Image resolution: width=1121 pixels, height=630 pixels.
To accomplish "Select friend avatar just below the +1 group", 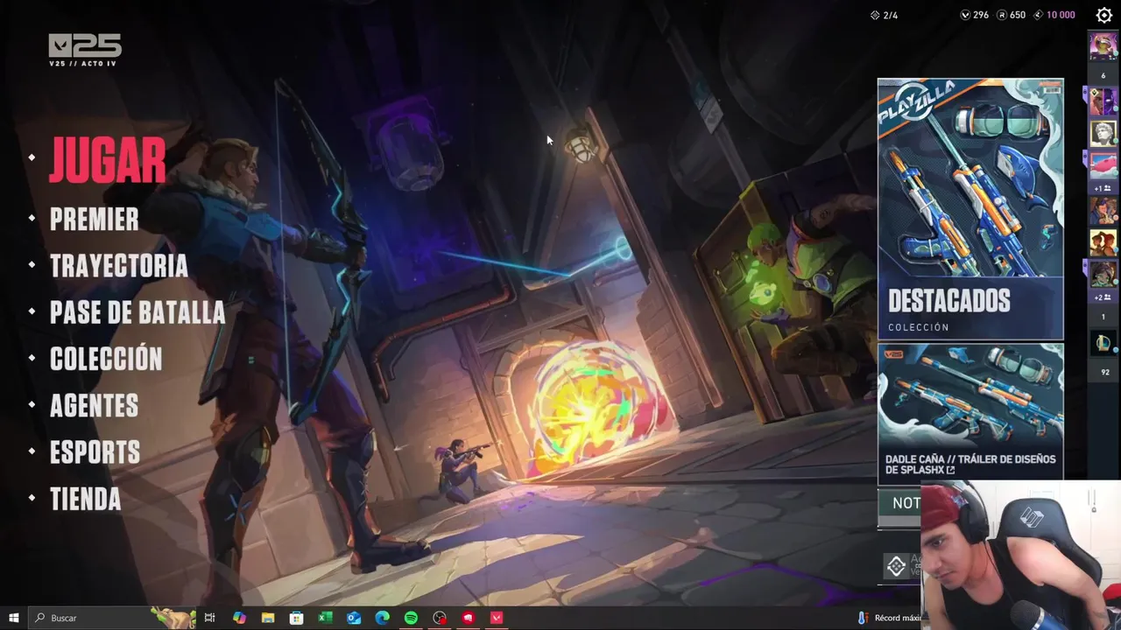I will 1103,211.
